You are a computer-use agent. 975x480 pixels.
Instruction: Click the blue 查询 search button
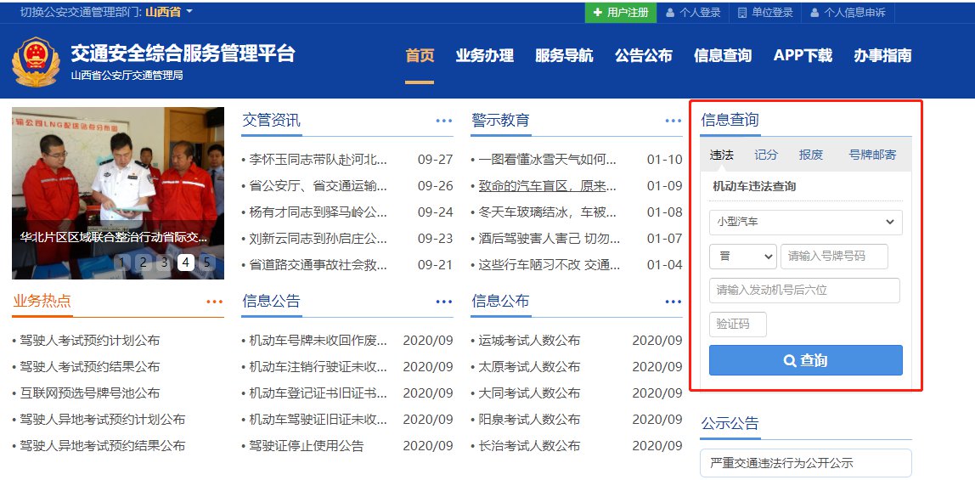(805, 360)
